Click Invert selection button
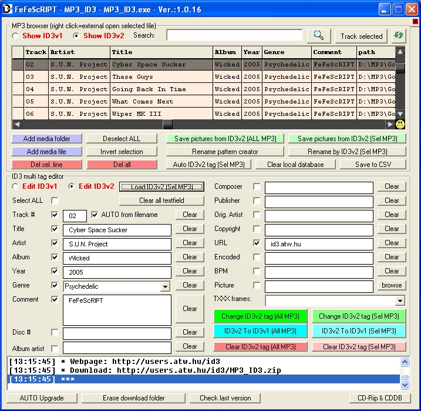421x411 pixels. (122, 152)
